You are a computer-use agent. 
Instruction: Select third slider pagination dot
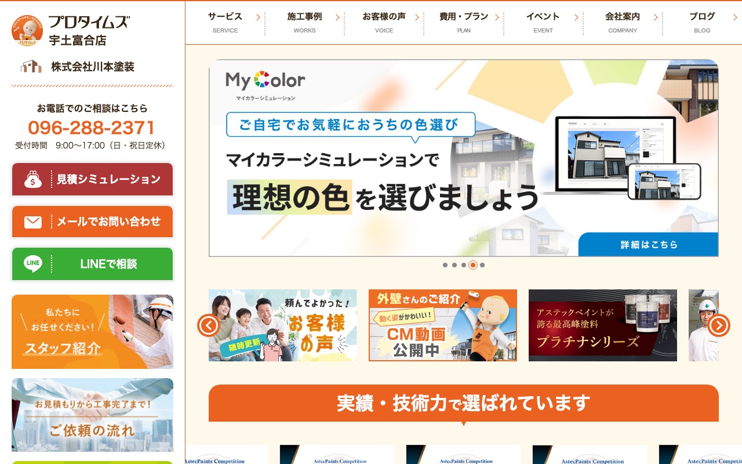(464, 265)
